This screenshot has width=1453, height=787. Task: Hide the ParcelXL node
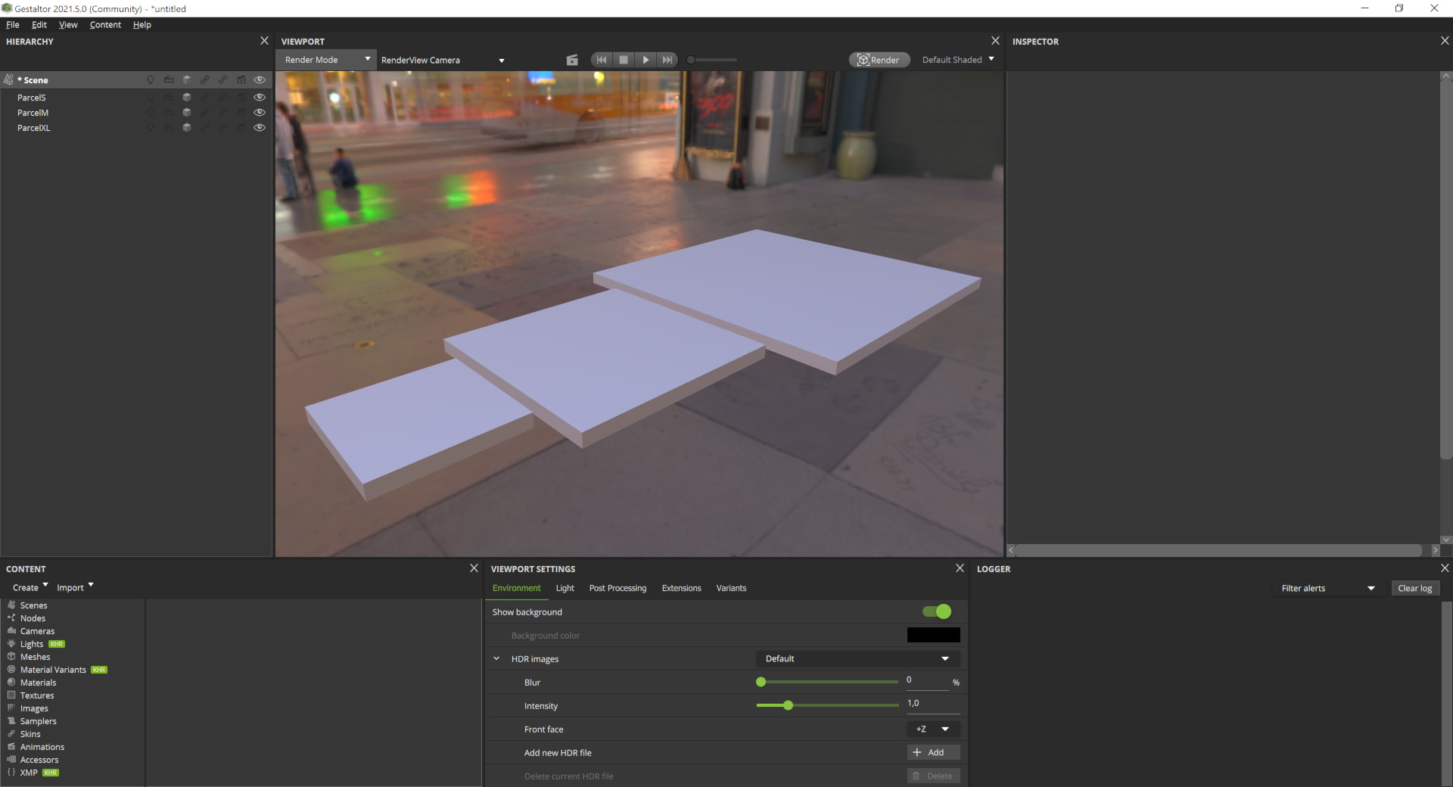260,127
